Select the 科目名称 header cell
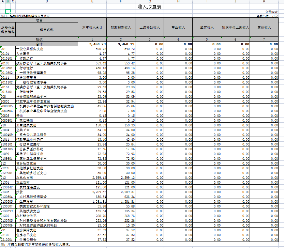284x248 pixels. click(46, 30)
